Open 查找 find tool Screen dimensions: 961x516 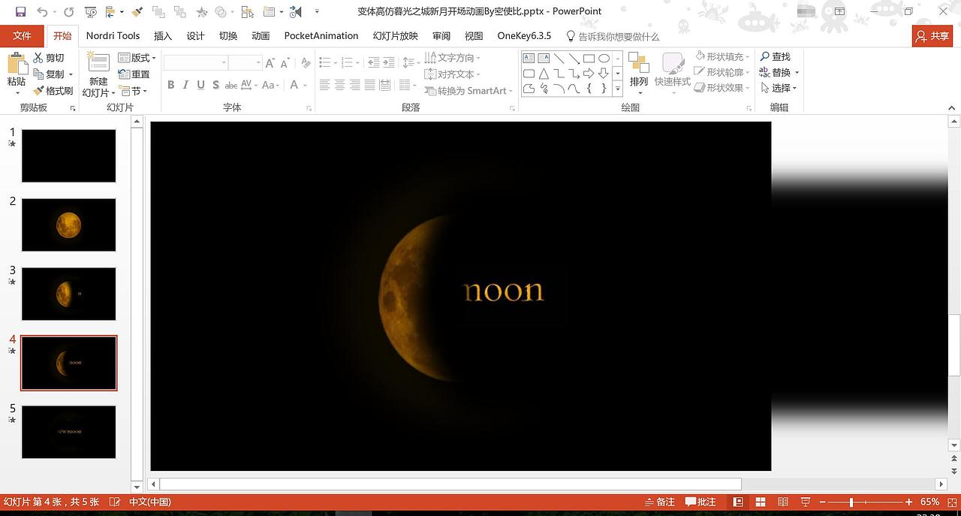775,56
